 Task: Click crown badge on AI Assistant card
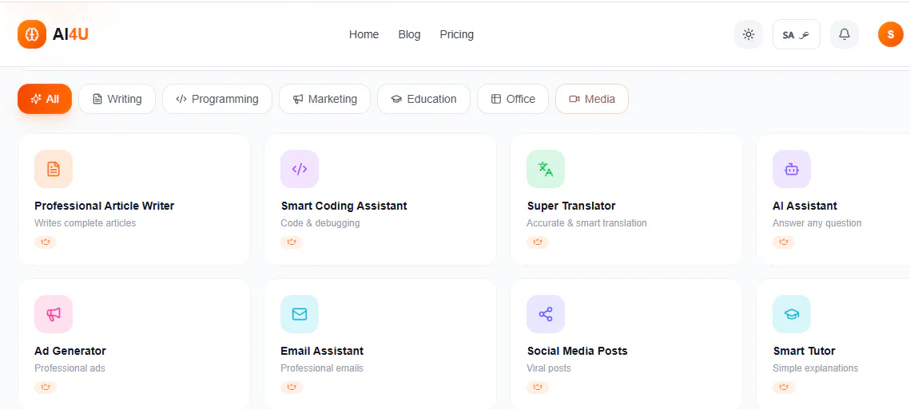point(784,242)
